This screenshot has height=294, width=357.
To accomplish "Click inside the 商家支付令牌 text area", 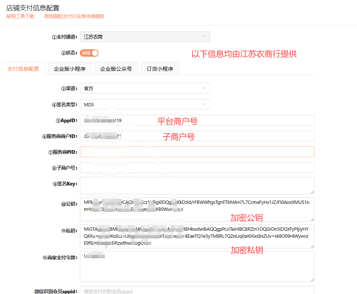I will pyautogui.click(x=197, y=266).
